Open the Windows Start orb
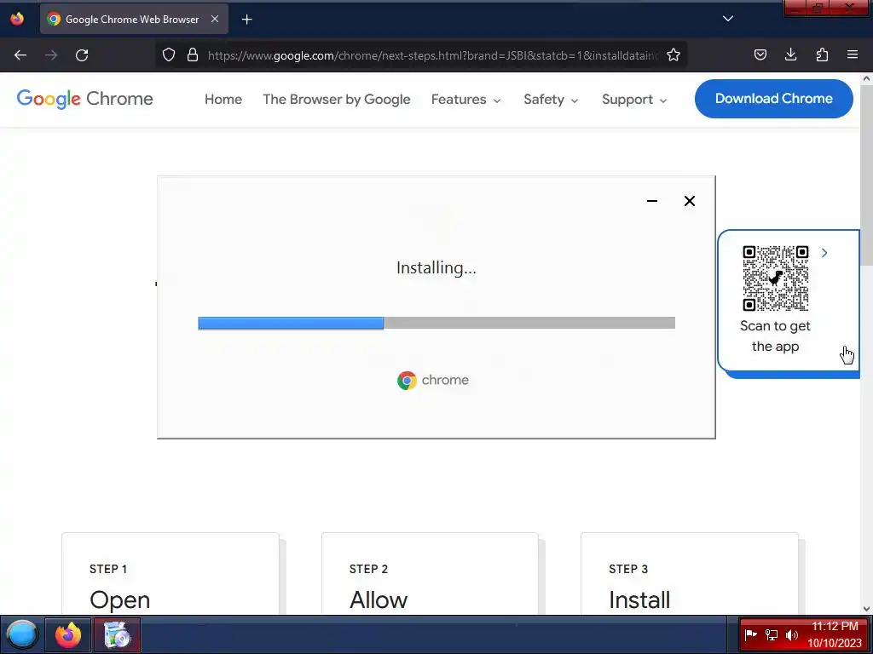 pos(21,634)
